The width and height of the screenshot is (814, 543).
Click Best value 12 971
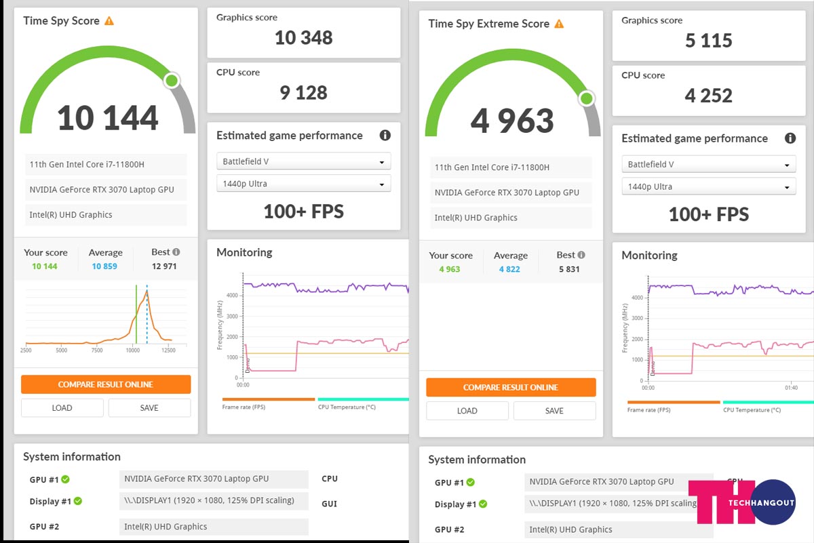[x=165, y=266]
